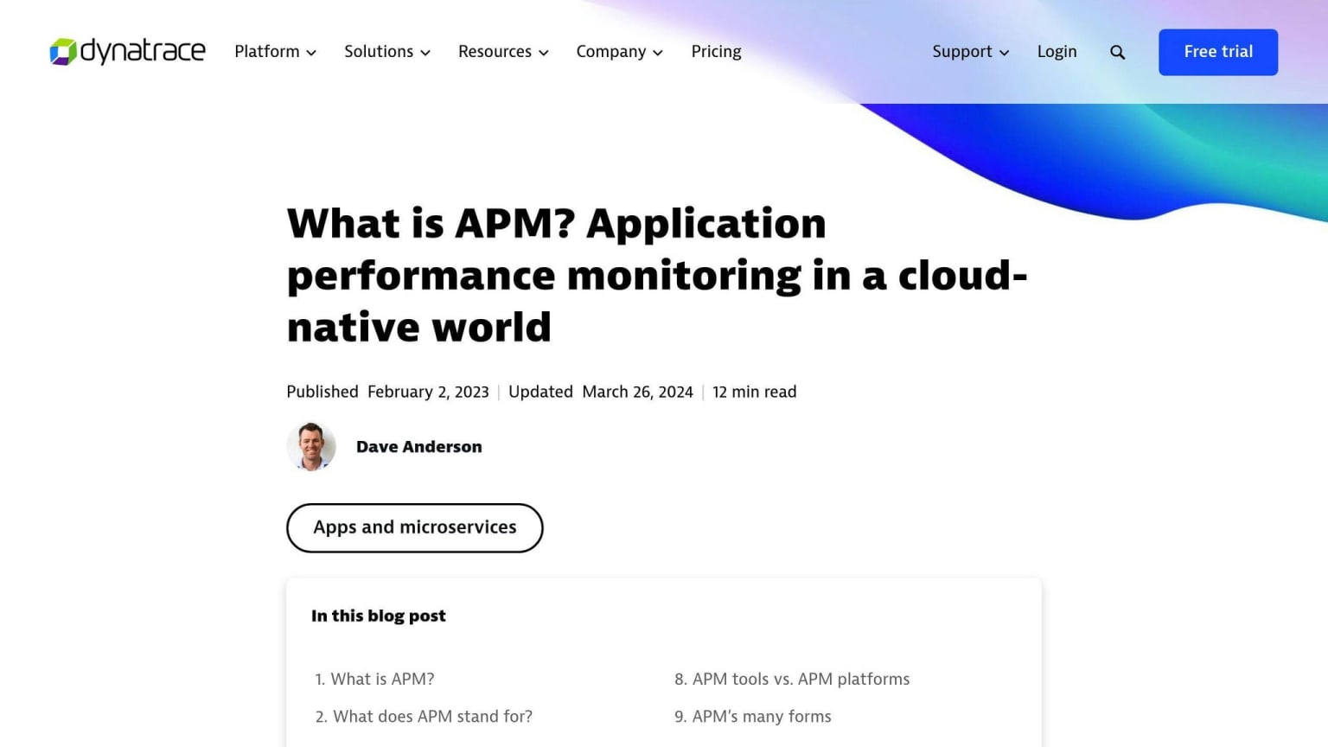Expand the Support menu

[971, 52]
